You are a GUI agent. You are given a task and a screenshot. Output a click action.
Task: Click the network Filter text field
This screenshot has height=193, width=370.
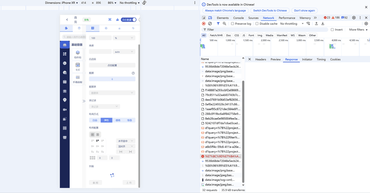point(265,30)
